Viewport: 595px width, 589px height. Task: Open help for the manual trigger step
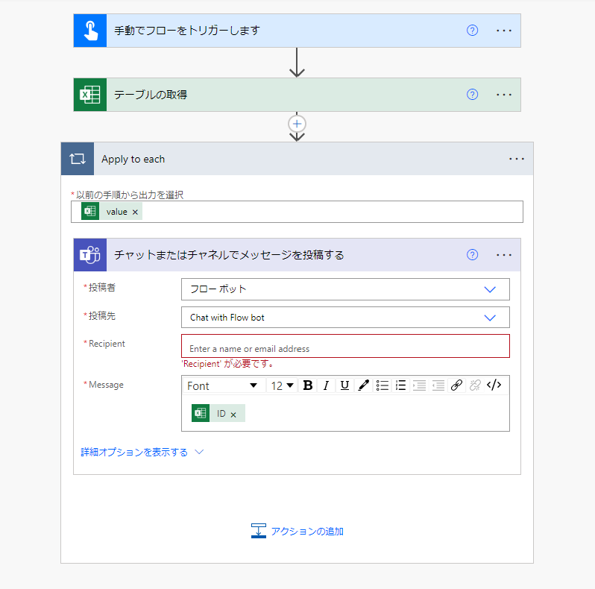pos(472,31)
